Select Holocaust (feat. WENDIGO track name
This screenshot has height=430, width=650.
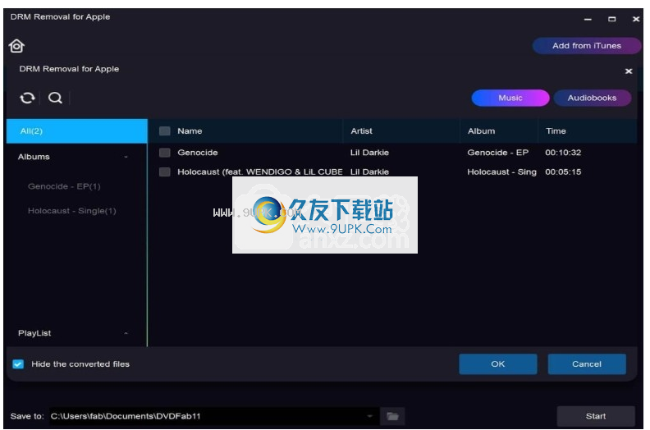point(260,172)
